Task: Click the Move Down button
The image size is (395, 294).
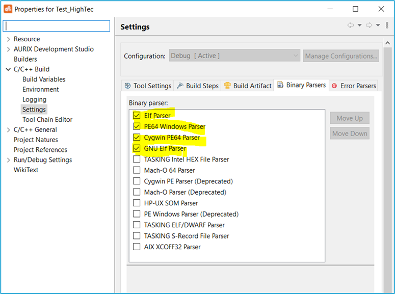Action: click(350, 133)
